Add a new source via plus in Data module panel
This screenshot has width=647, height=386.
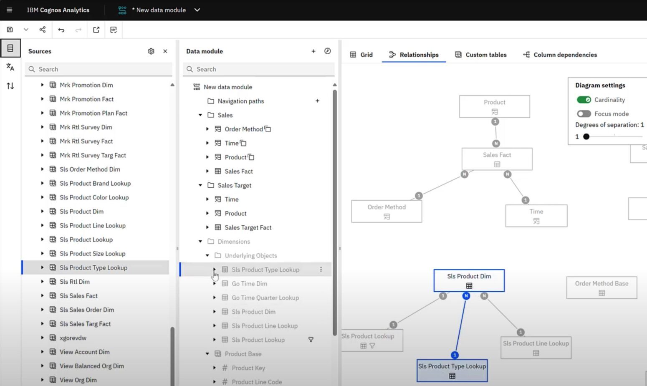click(313, 51)
